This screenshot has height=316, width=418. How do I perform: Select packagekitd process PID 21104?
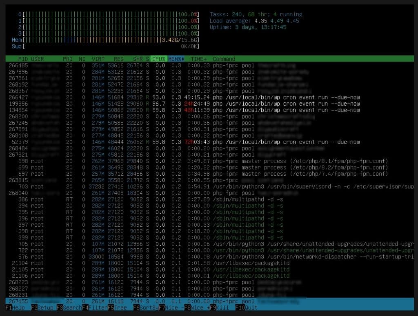[x=209, y=263]
